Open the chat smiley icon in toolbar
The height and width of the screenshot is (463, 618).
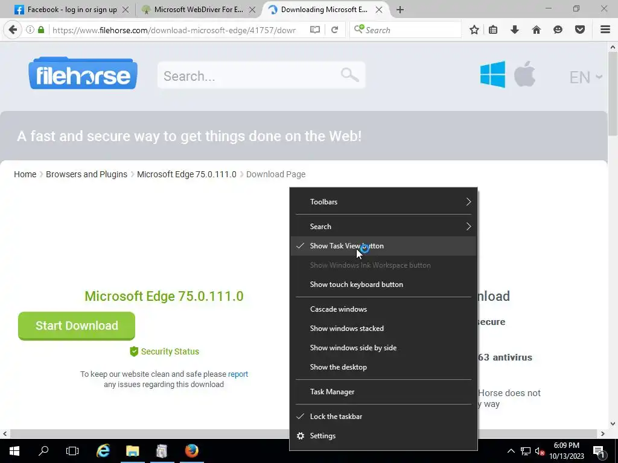click(x=558, y=30)
